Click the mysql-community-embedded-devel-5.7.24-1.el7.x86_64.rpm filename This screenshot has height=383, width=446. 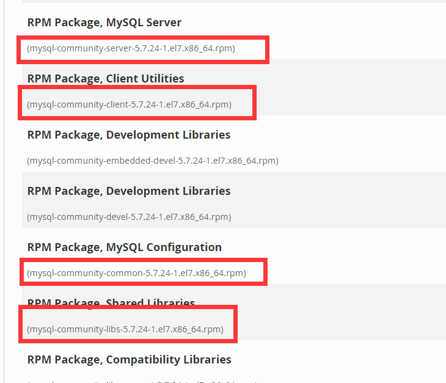[153, 161]
